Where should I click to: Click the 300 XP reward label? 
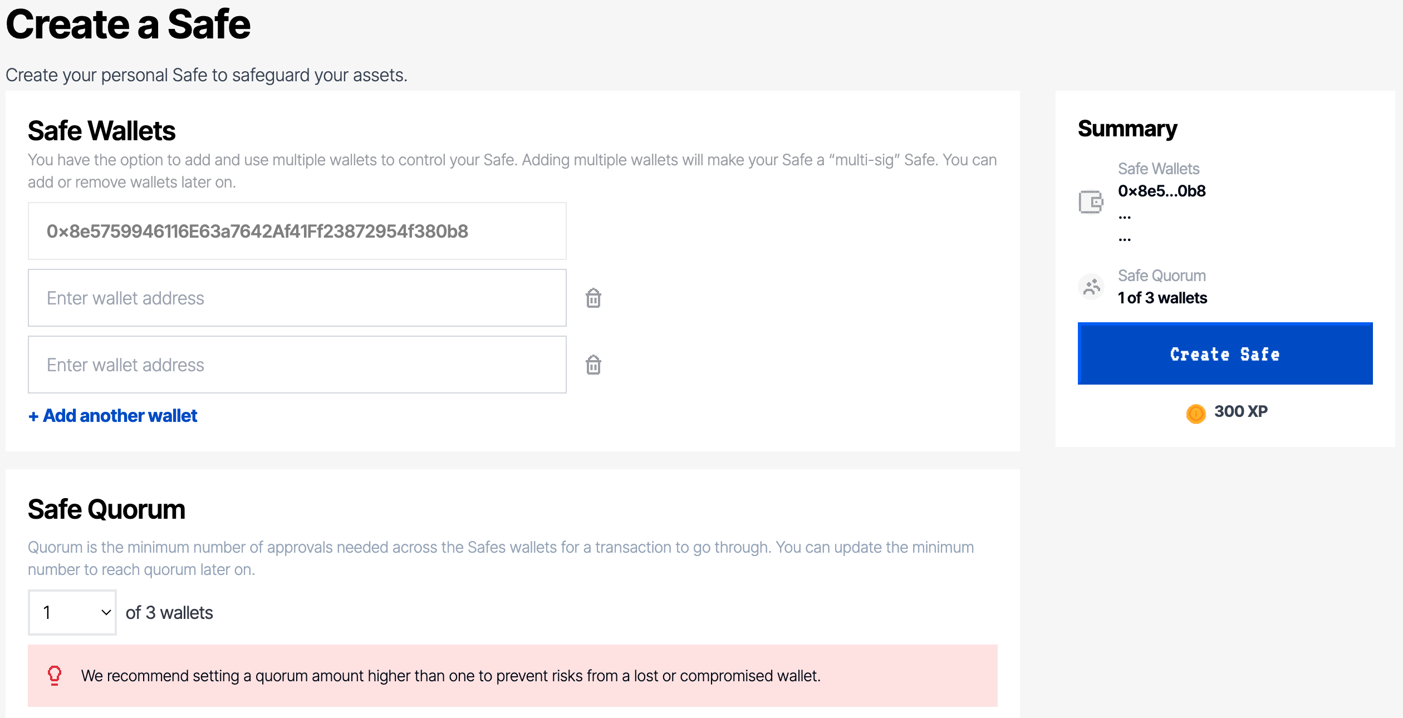tap(1240, 411)
